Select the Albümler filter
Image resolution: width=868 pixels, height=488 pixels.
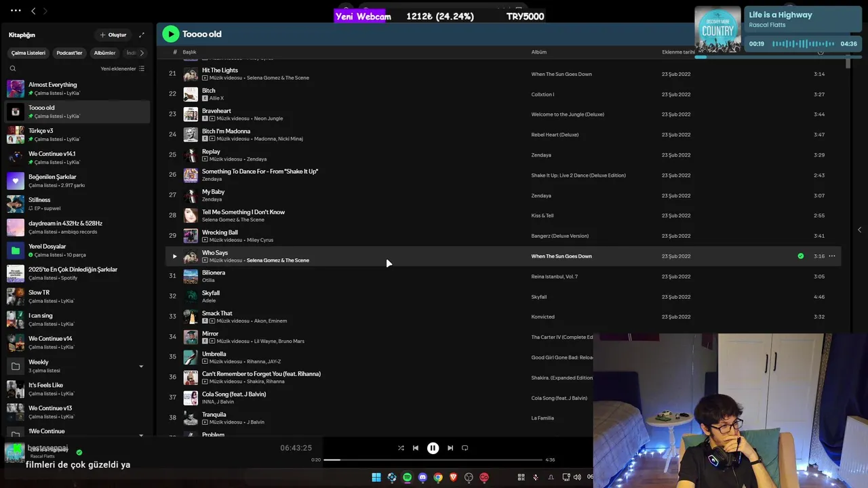click(104, 53)
